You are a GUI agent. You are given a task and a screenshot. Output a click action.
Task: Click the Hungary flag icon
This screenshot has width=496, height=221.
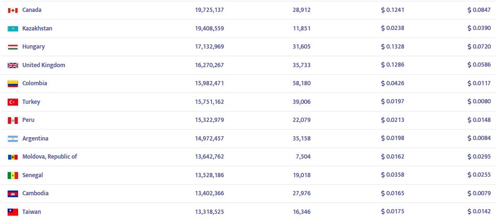13,47
